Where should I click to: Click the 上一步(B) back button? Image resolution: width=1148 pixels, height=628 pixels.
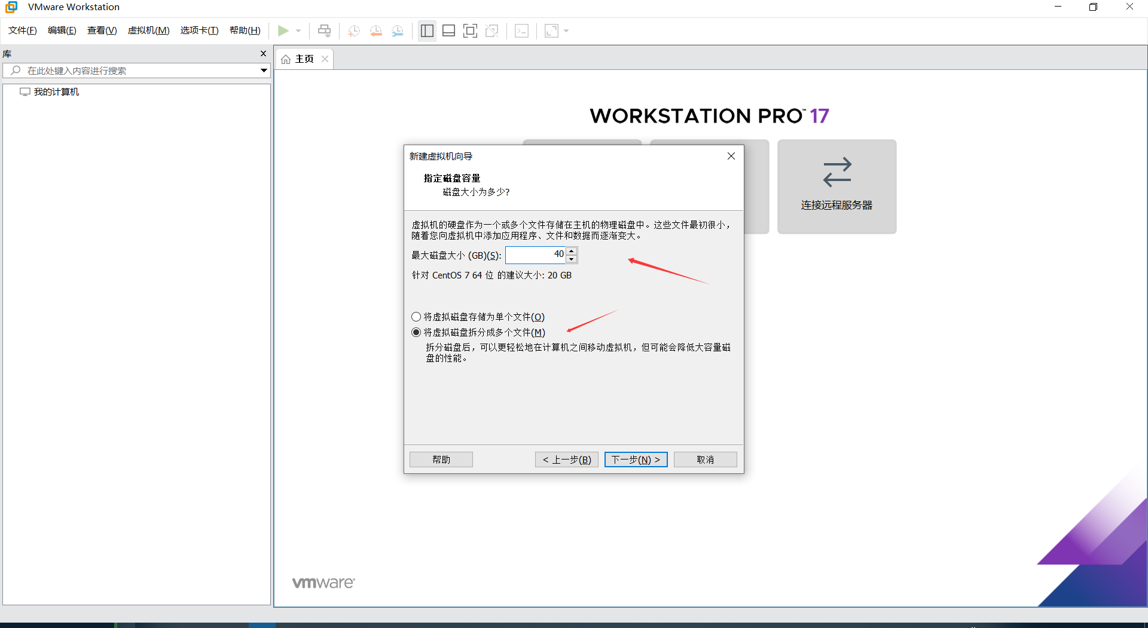pos(567,459)
